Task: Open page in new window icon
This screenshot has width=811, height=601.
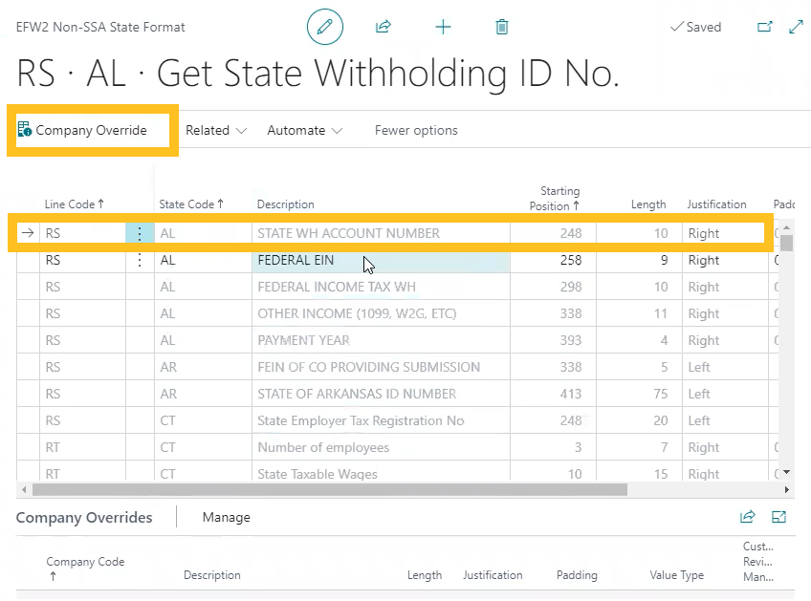Action: [x=764, y=27]
